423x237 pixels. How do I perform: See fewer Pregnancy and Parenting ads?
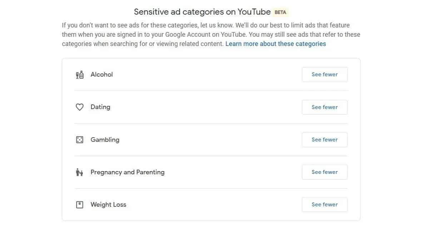[x=324, y=172]
